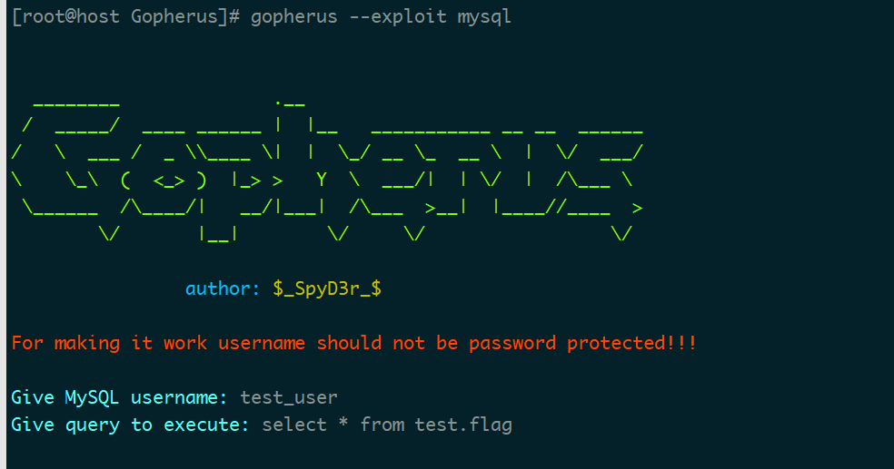This screenshot has height=469, width=894.
Task: Click the test_user input value
Action: pyautogui.click(x=289, y=397)
